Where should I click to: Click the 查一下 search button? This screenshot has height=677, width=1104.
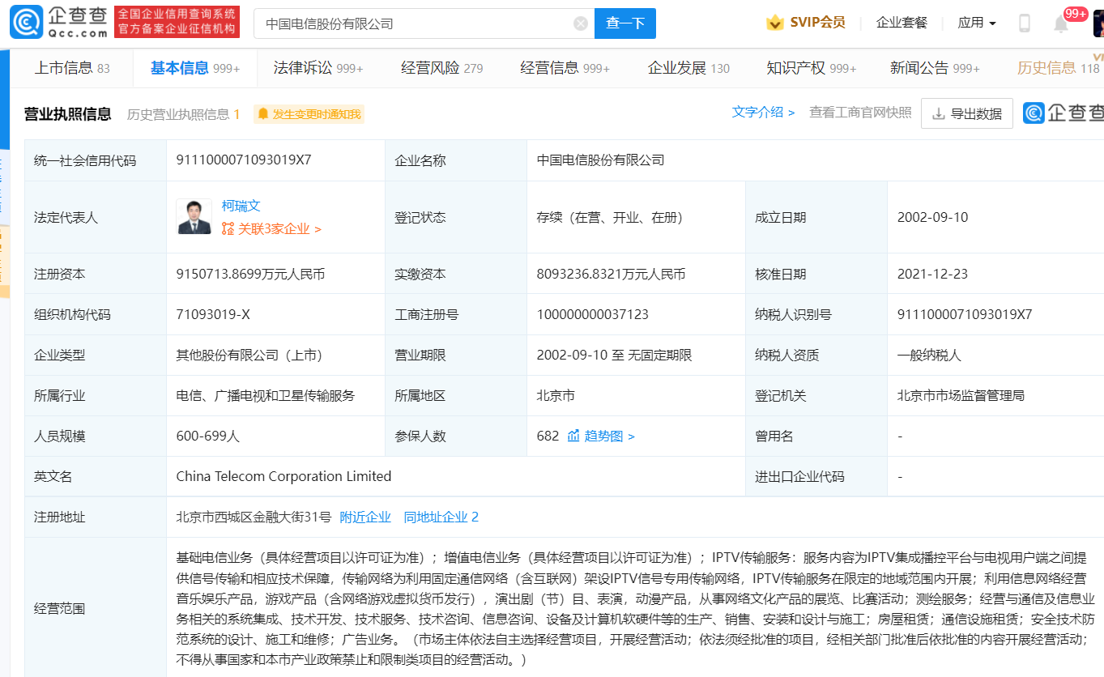[x=625, y=23]
